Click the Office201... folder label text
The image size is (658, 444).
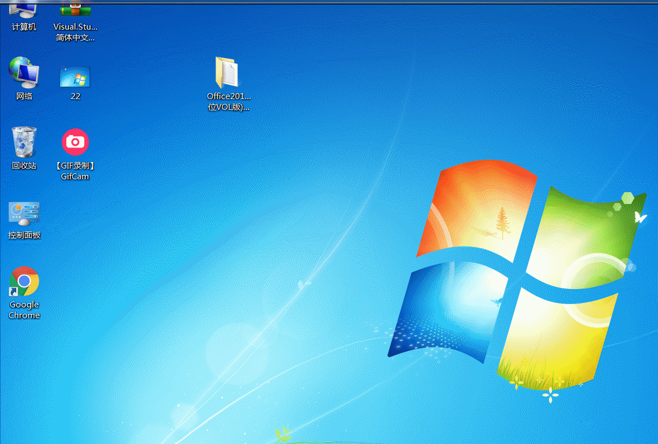228,102
